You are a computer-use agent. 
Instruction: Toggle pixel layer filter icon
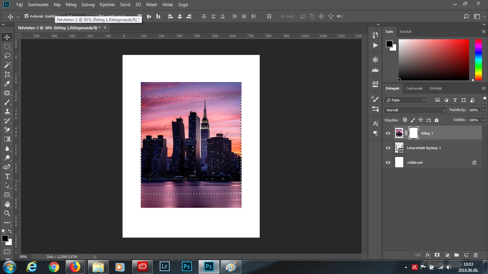437,100
